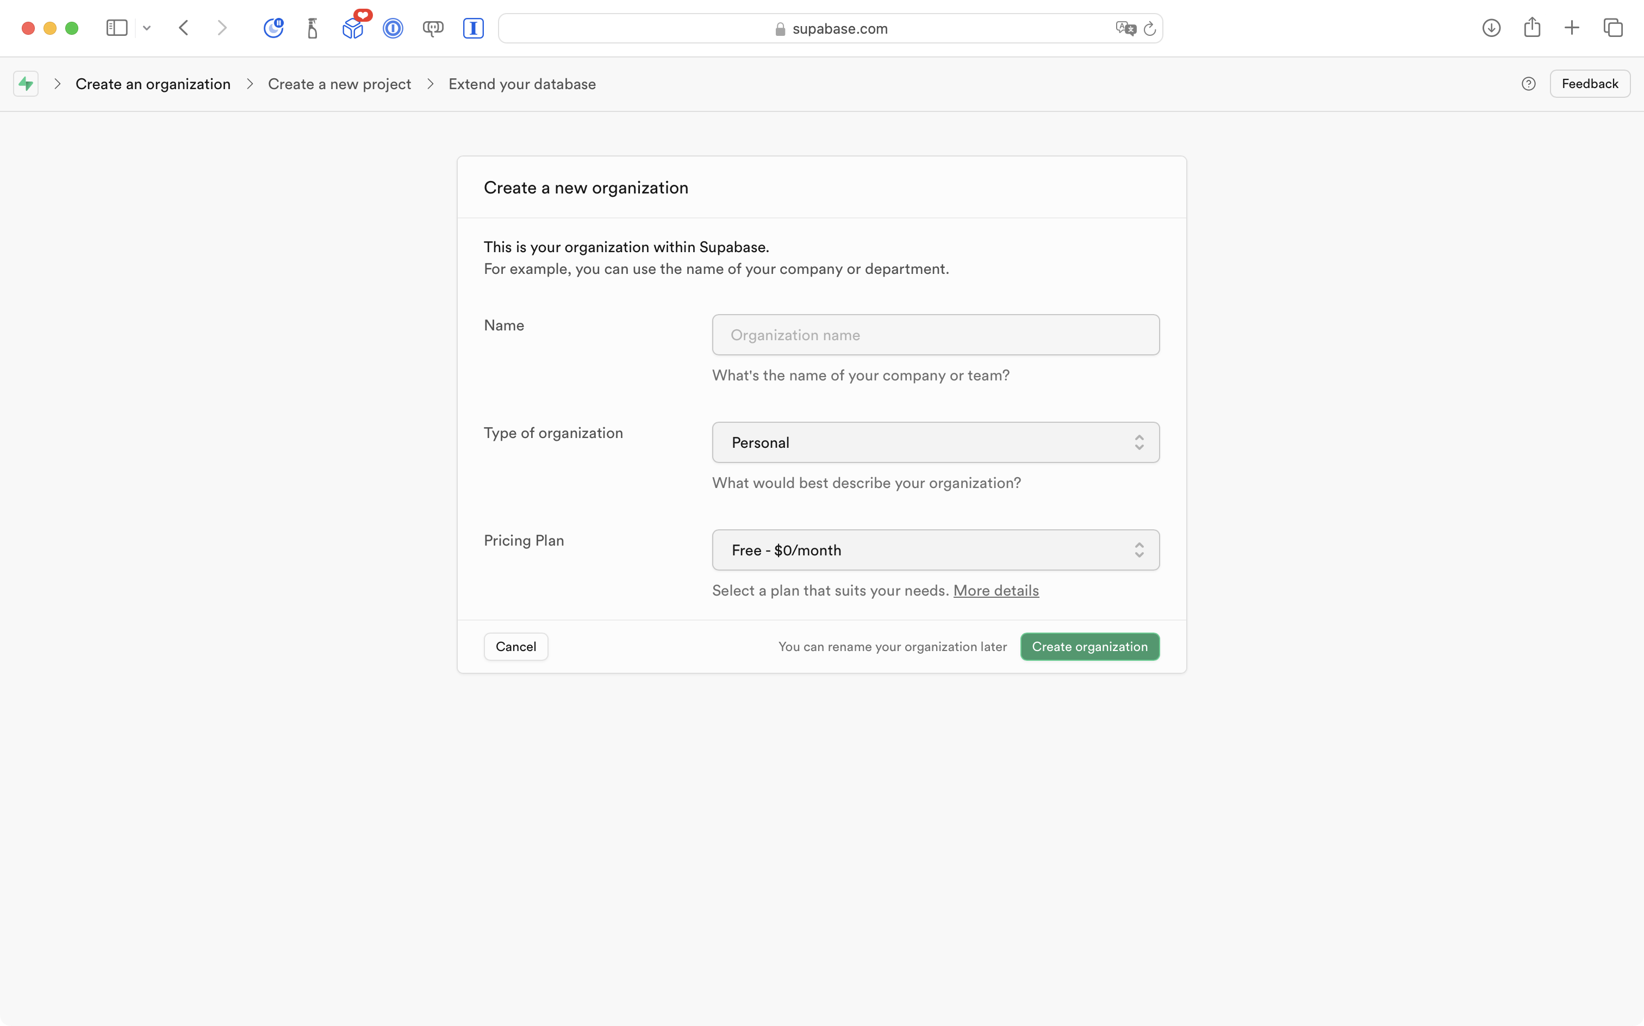Screen dimensions: 1644x1026
Task: Open the Type of organization dropdown
Action: [936, 442]
